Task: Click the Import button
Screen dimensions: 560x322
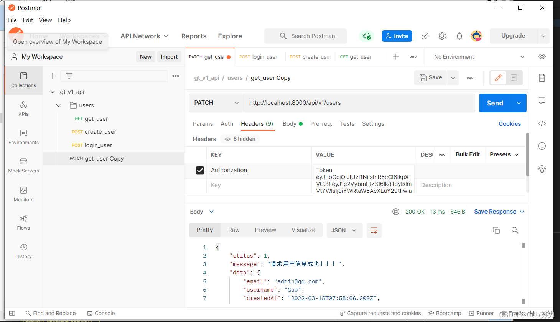Action: 169,57
